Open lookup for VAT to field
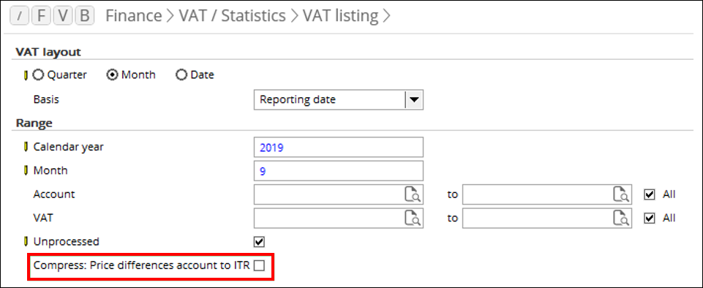The width and height of the screenshot is (703, 288). coord(621,218)
